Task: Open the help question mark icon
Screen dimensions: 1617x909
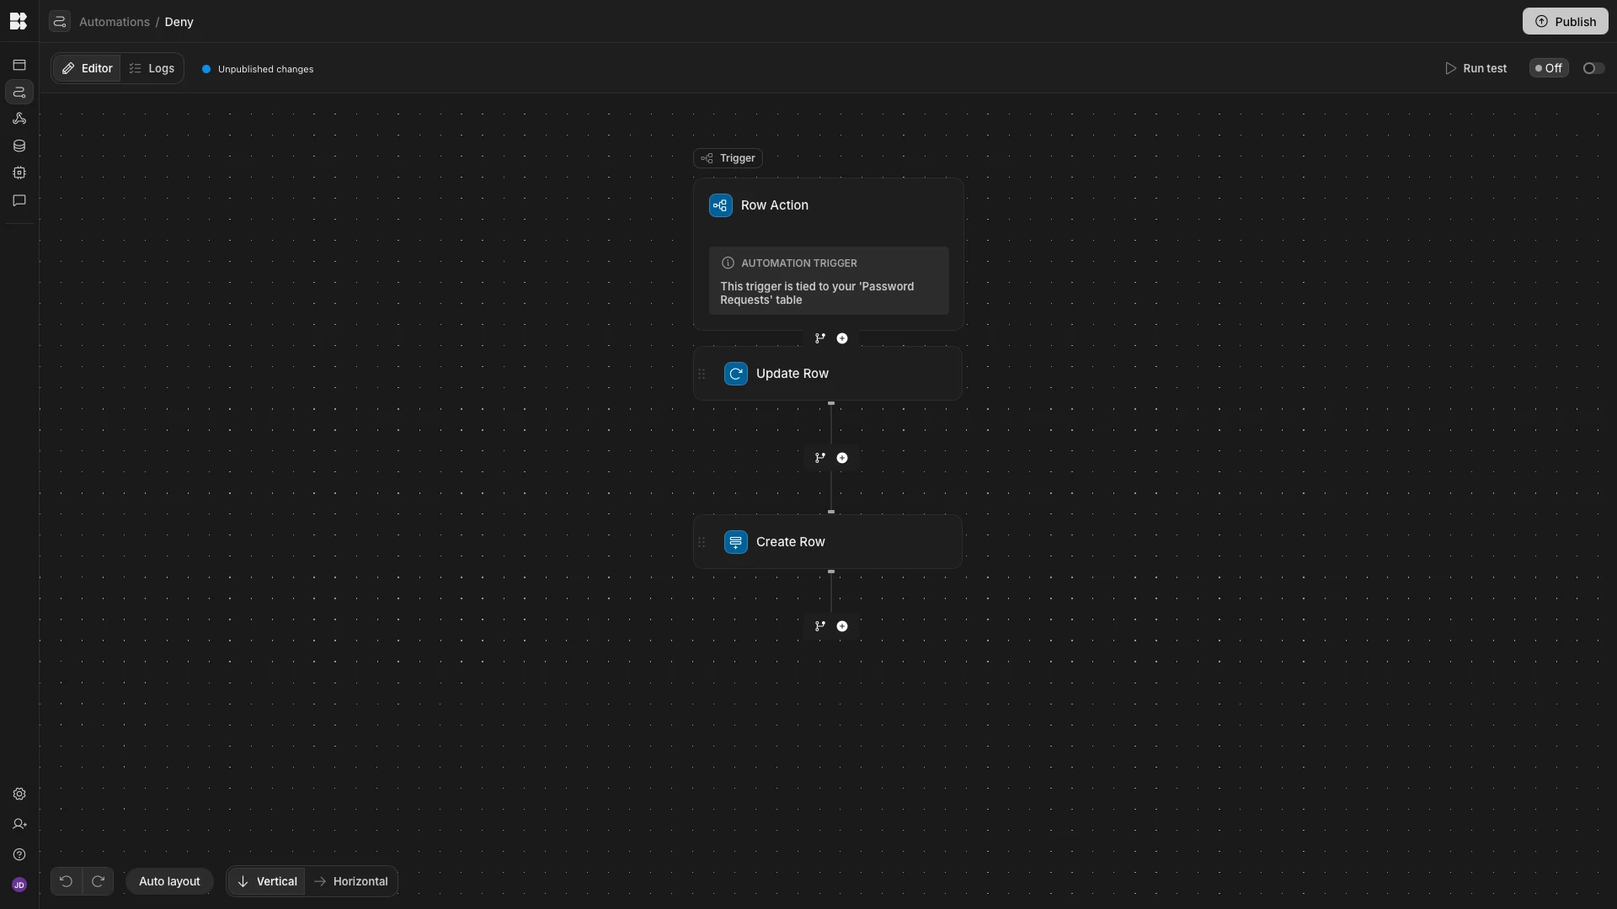Action: coord(19,854)
